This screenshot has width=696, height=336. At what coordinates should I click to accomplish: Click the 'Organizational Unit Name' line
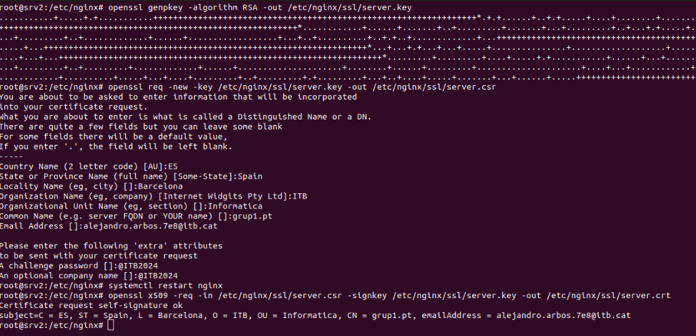(131, 207)
